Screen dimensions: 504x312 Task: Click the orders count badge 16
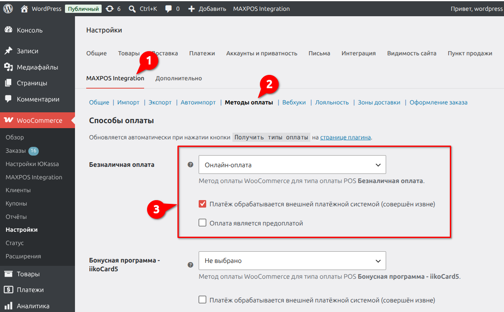click(x=34, y=151)
